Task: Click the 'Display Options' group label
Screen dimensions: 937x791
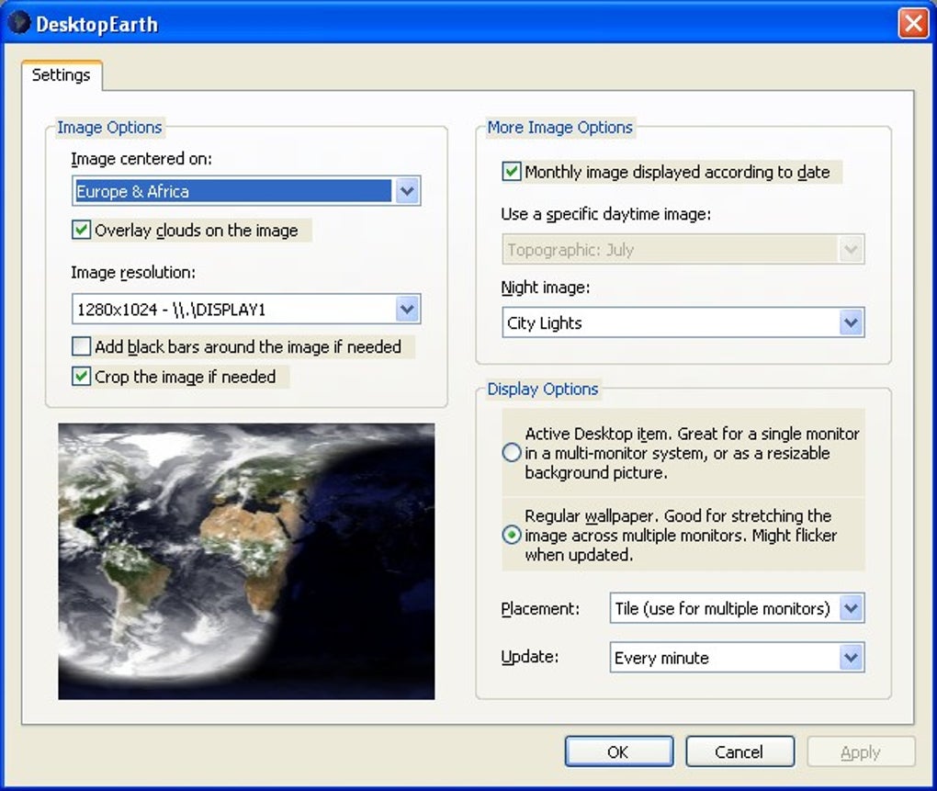Action: click(x=543, y=389)
